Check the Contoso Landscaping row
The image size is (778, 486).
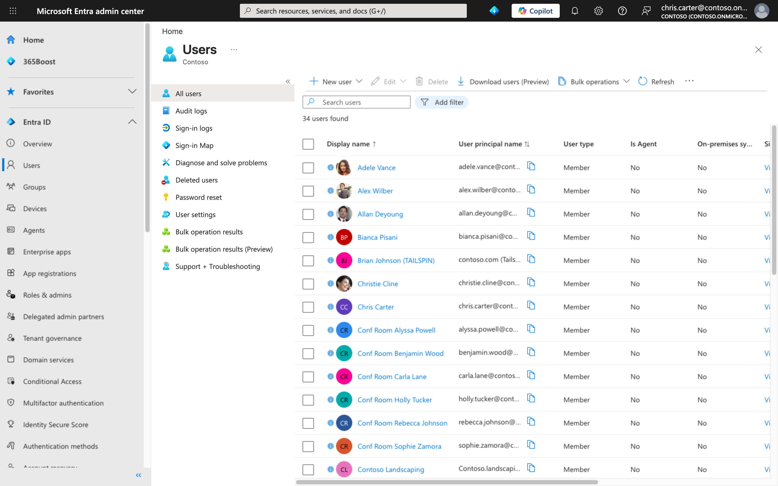(308, 469)
